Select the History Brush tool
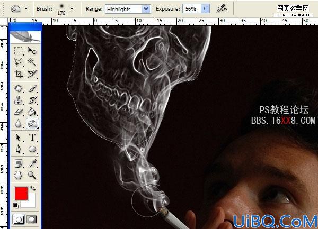Screen dimensions: 318x229 (32, 100)
